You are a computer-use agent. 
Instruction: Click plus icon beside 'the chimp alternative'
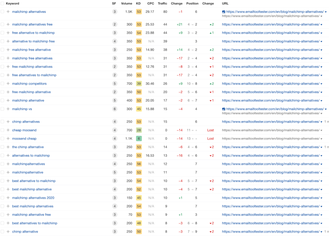(x=8, y=147)
